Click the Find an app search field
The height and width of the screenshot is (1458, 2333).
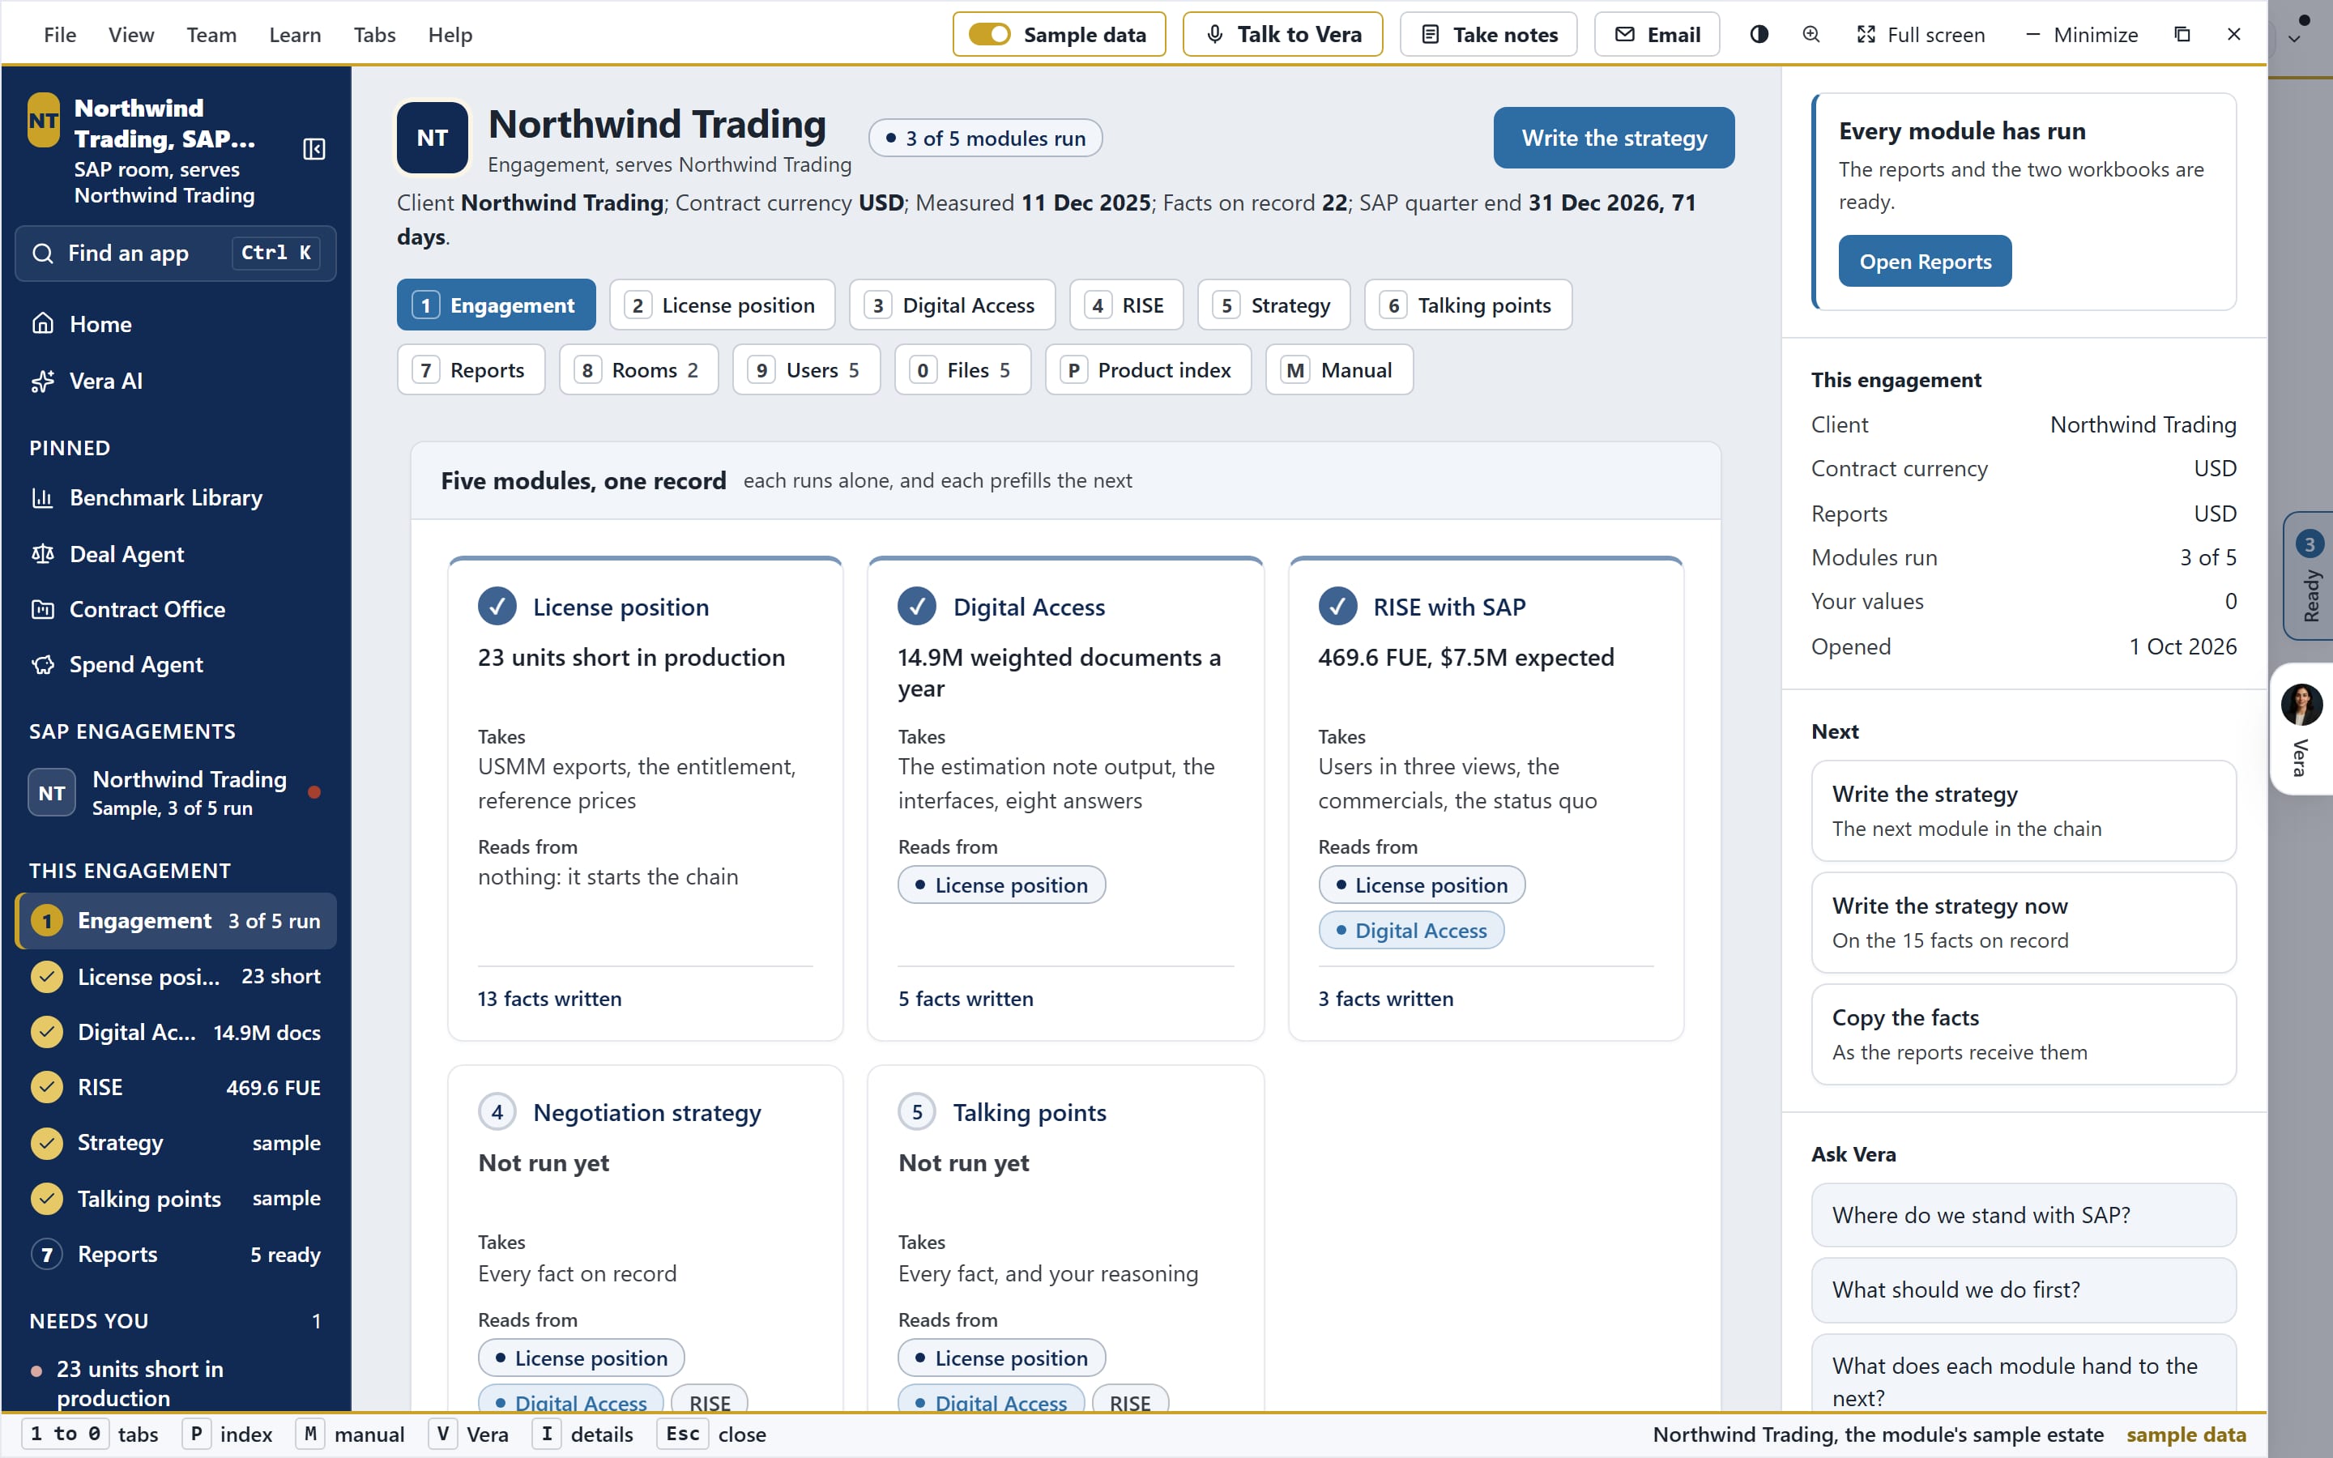click(176, 253)
